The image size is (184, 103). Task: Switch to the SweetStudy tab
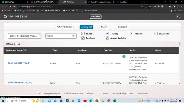[130, 2]
